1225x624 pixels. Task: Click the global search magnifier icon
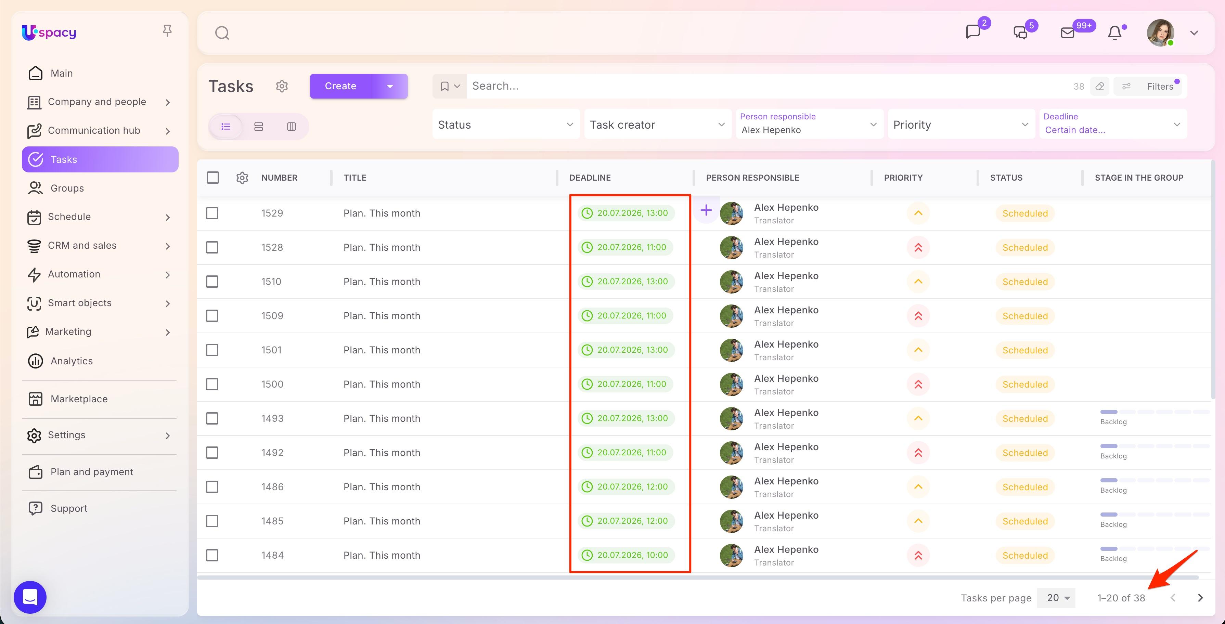click(x=222, y=33)
